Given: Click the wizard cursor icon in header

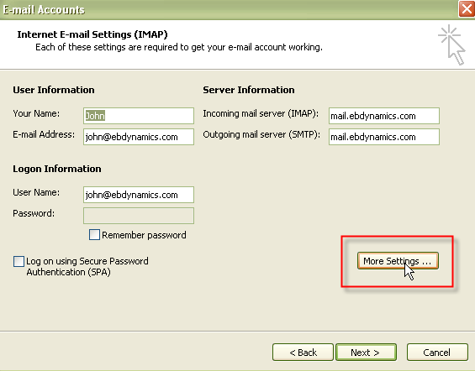Looking at the screenshot, I should 451,45.
